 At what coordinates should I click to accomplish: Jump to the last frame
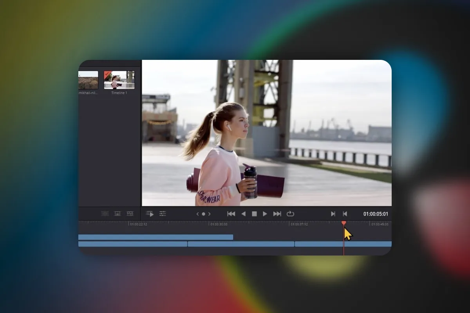[277, 214]
